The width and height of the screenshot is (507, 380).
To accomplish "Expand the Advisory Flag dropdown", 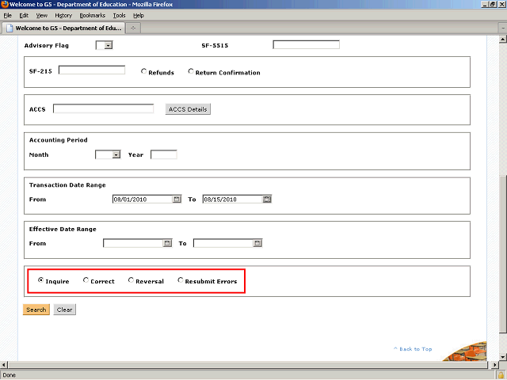I will click(x=109, y=45).
